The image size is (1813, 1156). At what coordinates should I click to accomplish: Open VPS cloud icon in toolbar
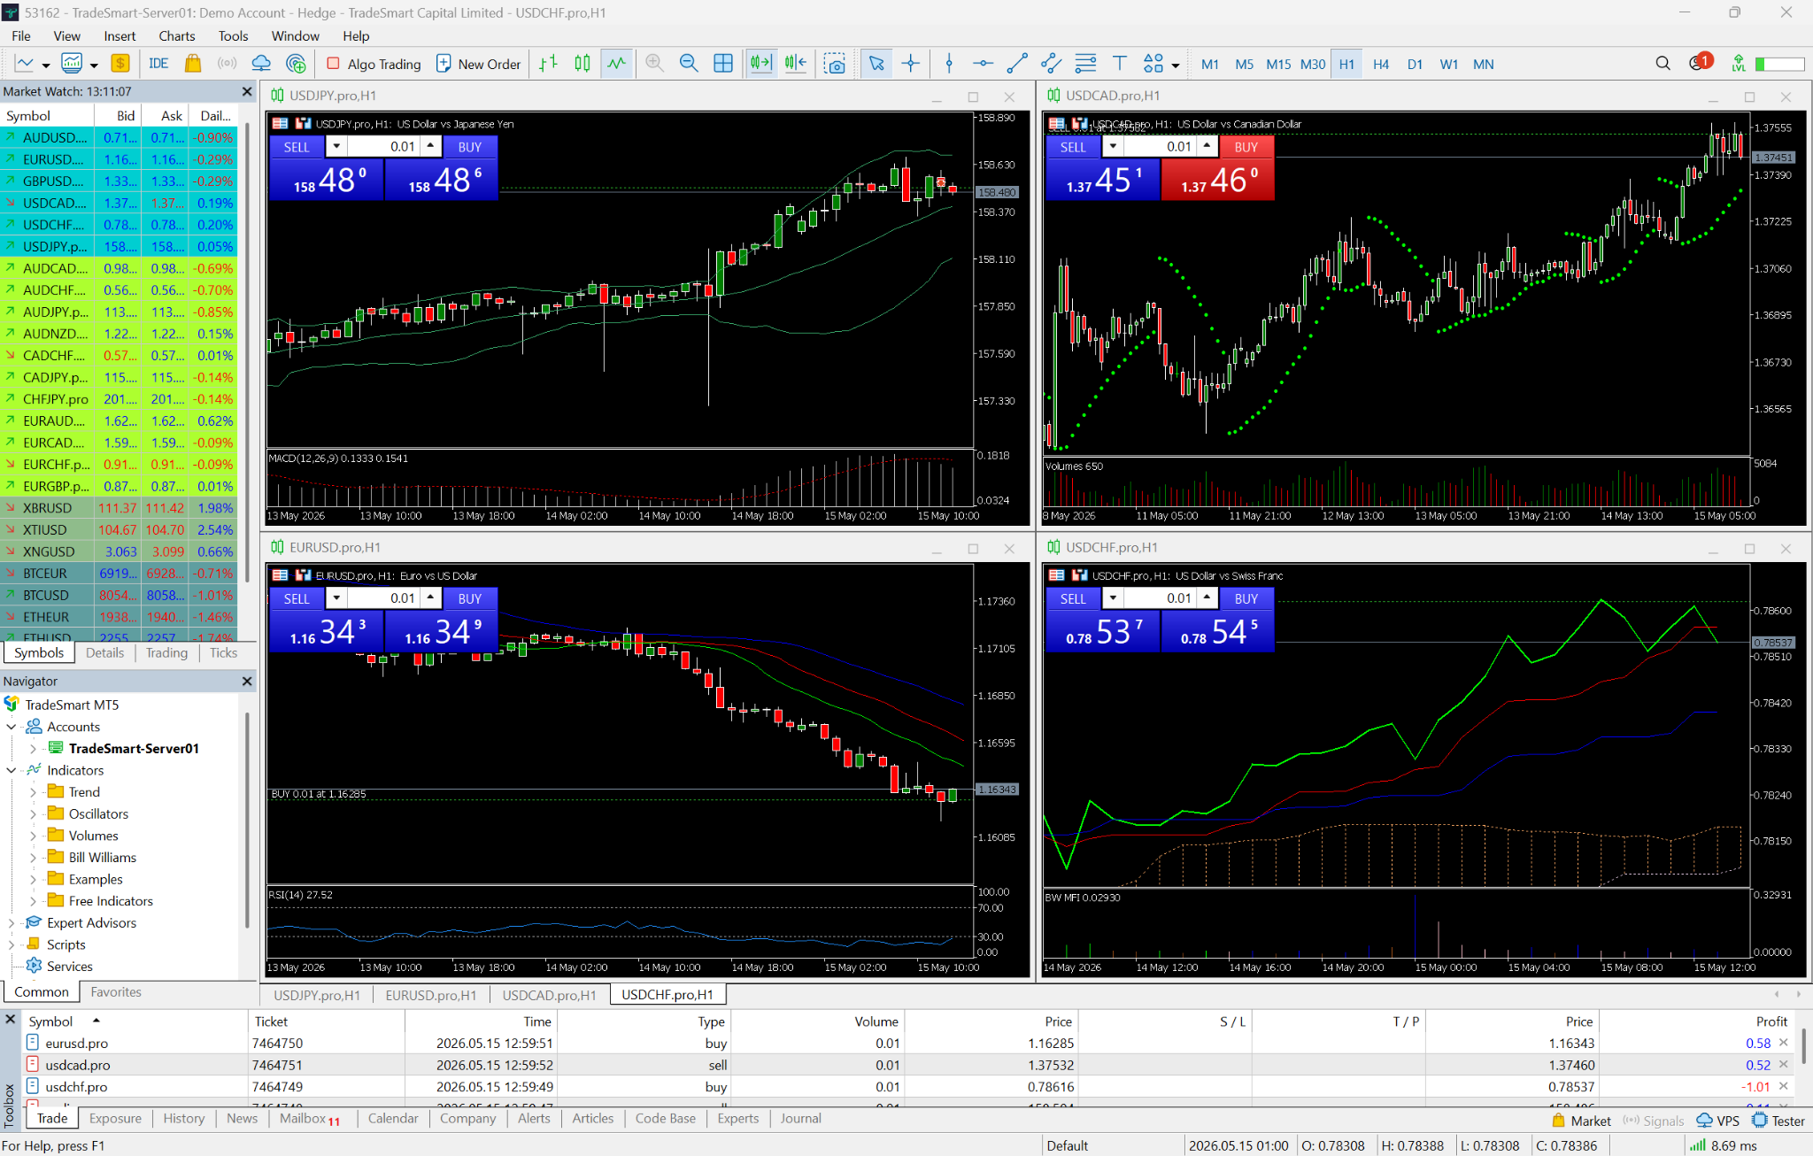[x=261, y=64]
